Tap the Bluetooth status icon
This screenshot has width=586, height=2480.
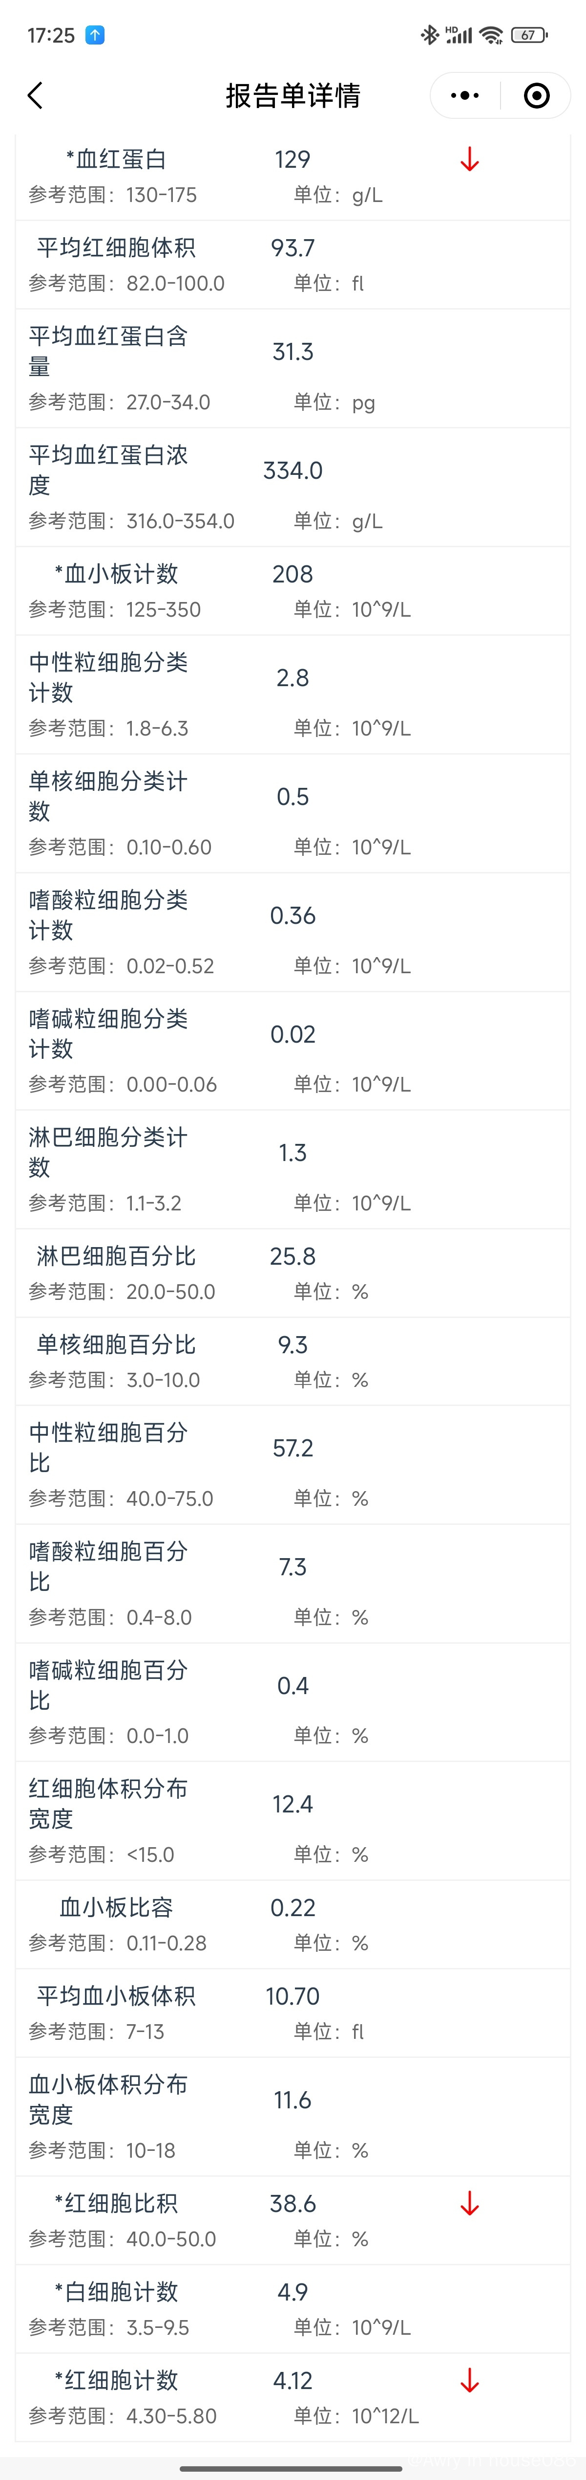[x=429, y=36]
